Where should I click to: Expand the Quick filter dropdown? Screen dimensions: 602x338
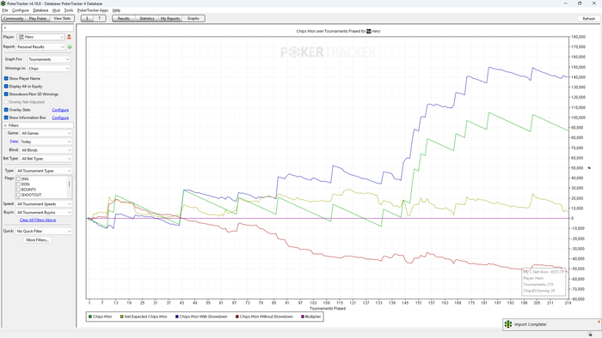click(44, 232)
